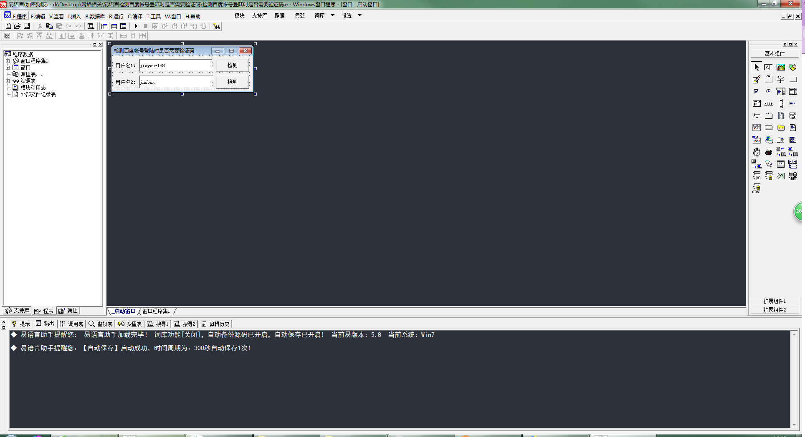The image size is (805, 437).
Task: Switch to the 输出 bottom tab
Action: pyautogui.click(x=45, y=324)
